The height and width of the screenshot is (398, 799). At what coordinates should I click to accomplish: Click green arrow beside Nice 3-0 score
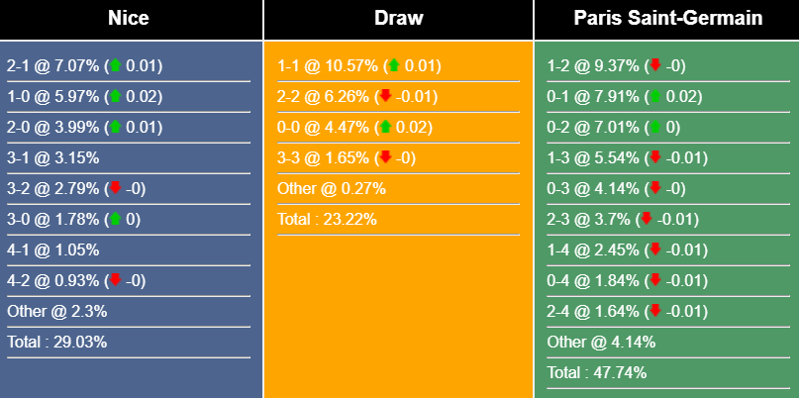click(x=115, y=220)
